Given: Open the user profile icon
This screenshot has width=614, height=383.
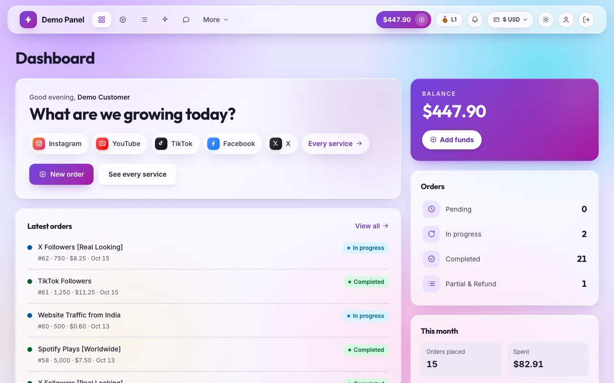Looking at the screenshot, I should pos(566,20).
